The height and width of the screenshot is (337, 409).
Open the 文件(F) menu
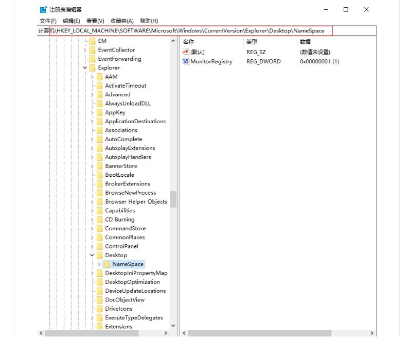[x=48, y=21]
